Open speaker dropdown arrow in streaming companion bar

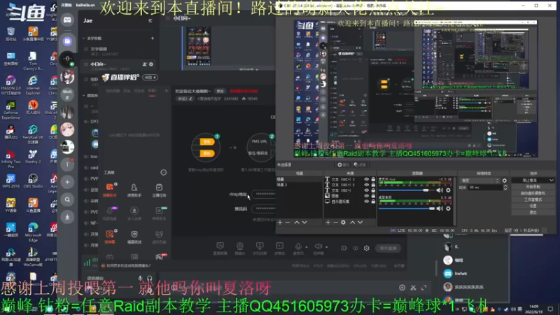pyautogui.click(x=326, y=247)
